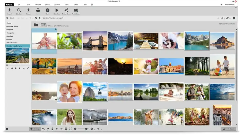Screen dimensions: 242x135
Task: Expand the Categories panel
Action: tap(10, 33)
